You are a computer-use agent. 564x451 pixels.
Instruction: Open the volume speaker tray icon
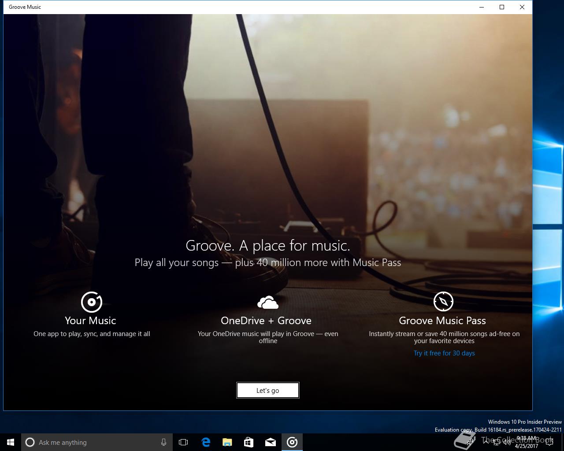coord(507,442)
